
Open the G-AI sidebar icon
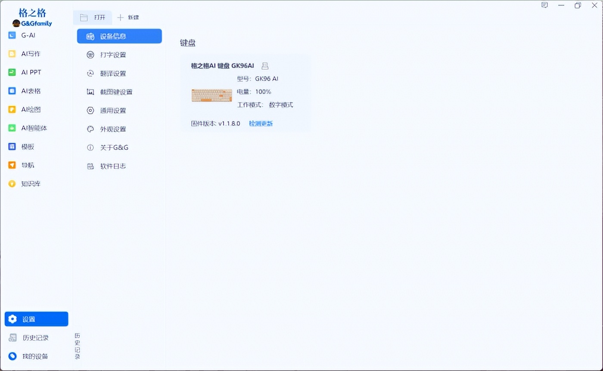click(x=12, y=35)
